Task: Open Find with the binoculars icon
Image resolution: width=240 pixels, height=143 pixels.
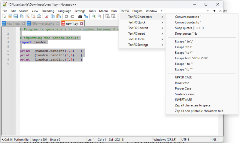Action: 80,17
